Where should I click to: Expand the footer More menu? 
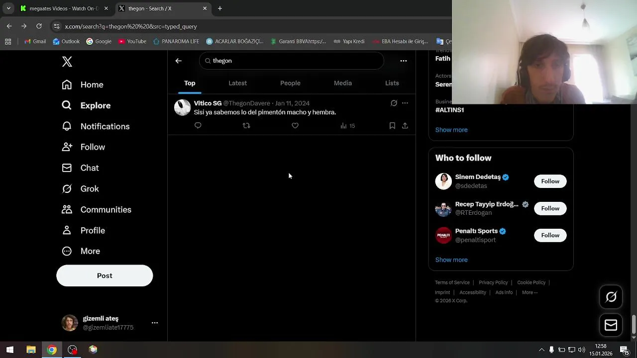(x=530, y=292)
